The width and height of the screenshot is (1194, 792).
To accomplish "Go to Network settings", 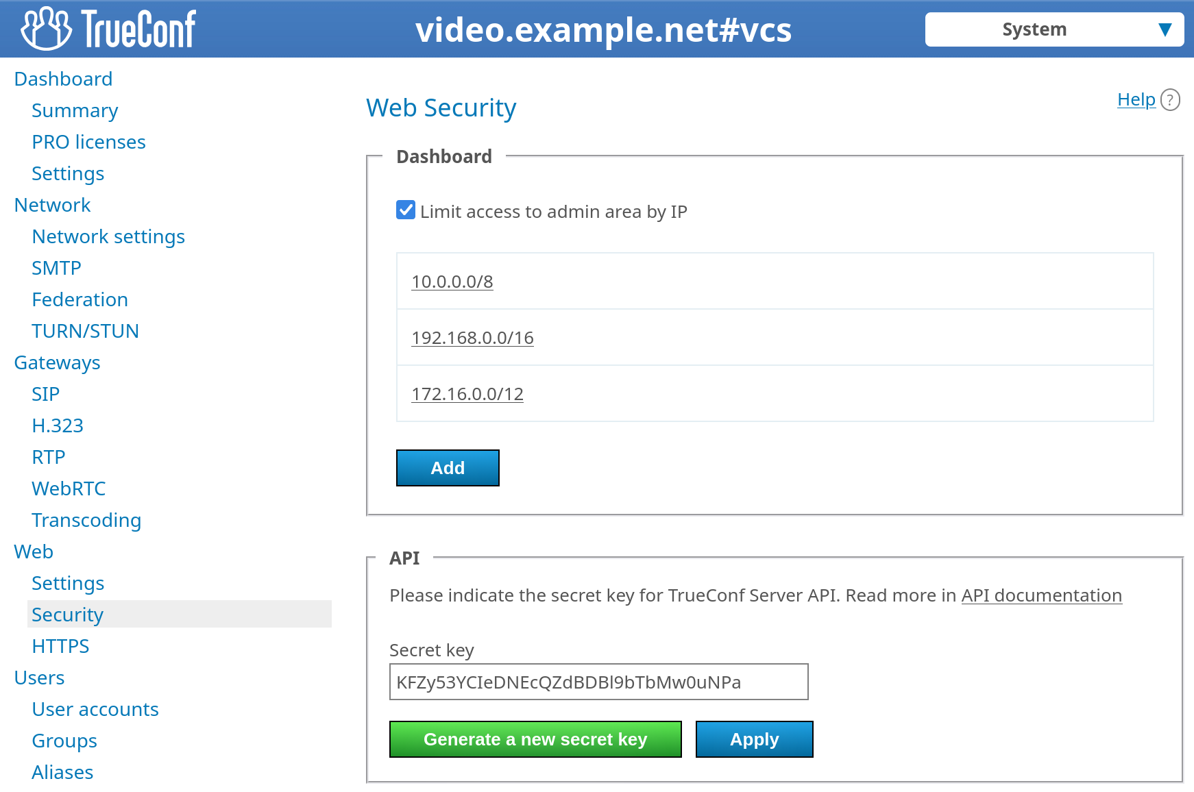I will pos(108,236).
